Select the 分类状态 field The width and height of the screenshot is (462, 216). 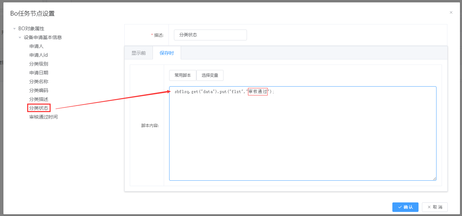tap(39, 108)
